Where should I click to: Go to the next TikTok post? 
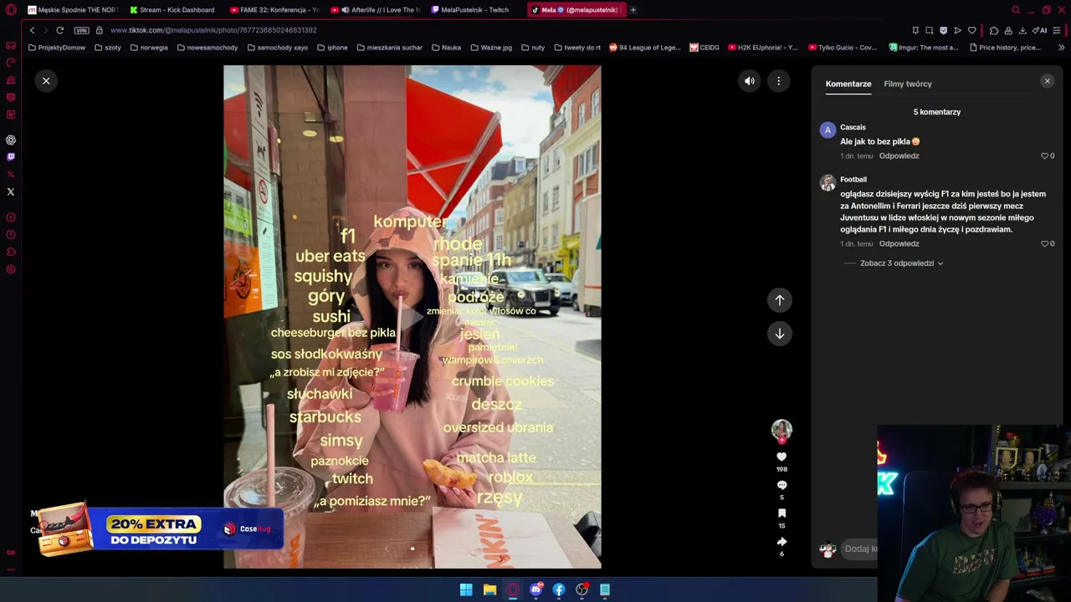[x=780, y=334]
